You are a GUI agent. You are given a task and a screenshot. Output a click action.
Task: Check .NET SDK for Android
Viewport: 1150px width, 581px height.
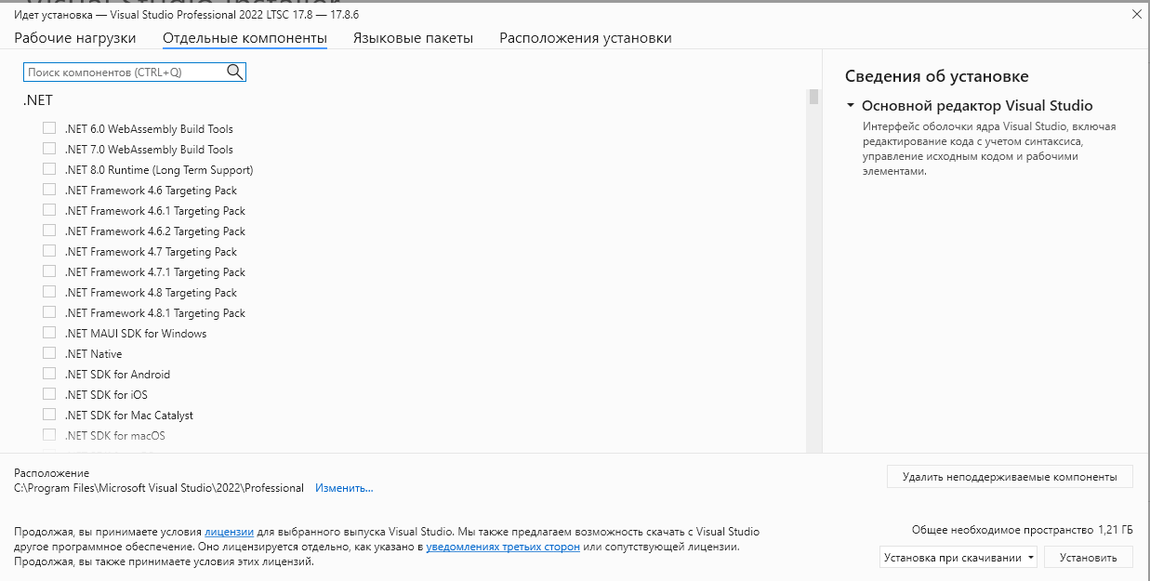[x=49, y=374]
